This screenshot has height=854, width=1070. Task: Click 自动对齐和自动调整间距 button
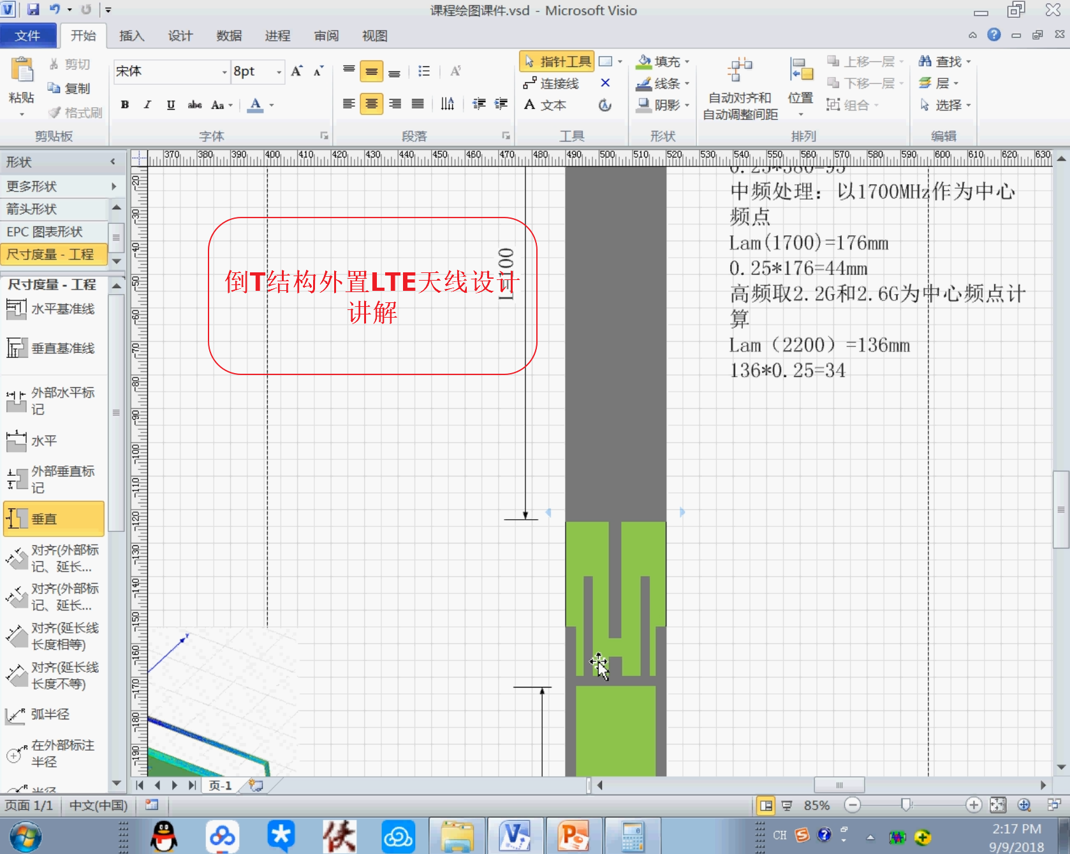point(740,88)
